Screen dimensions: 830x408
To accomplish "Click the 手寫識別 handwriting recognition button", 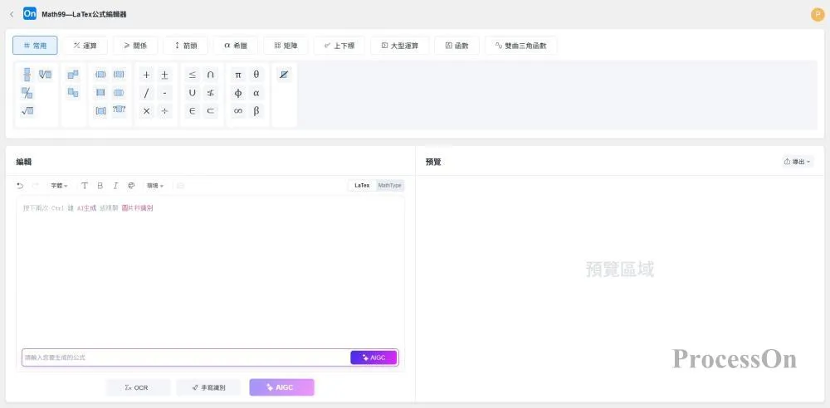I will (207, 387).
